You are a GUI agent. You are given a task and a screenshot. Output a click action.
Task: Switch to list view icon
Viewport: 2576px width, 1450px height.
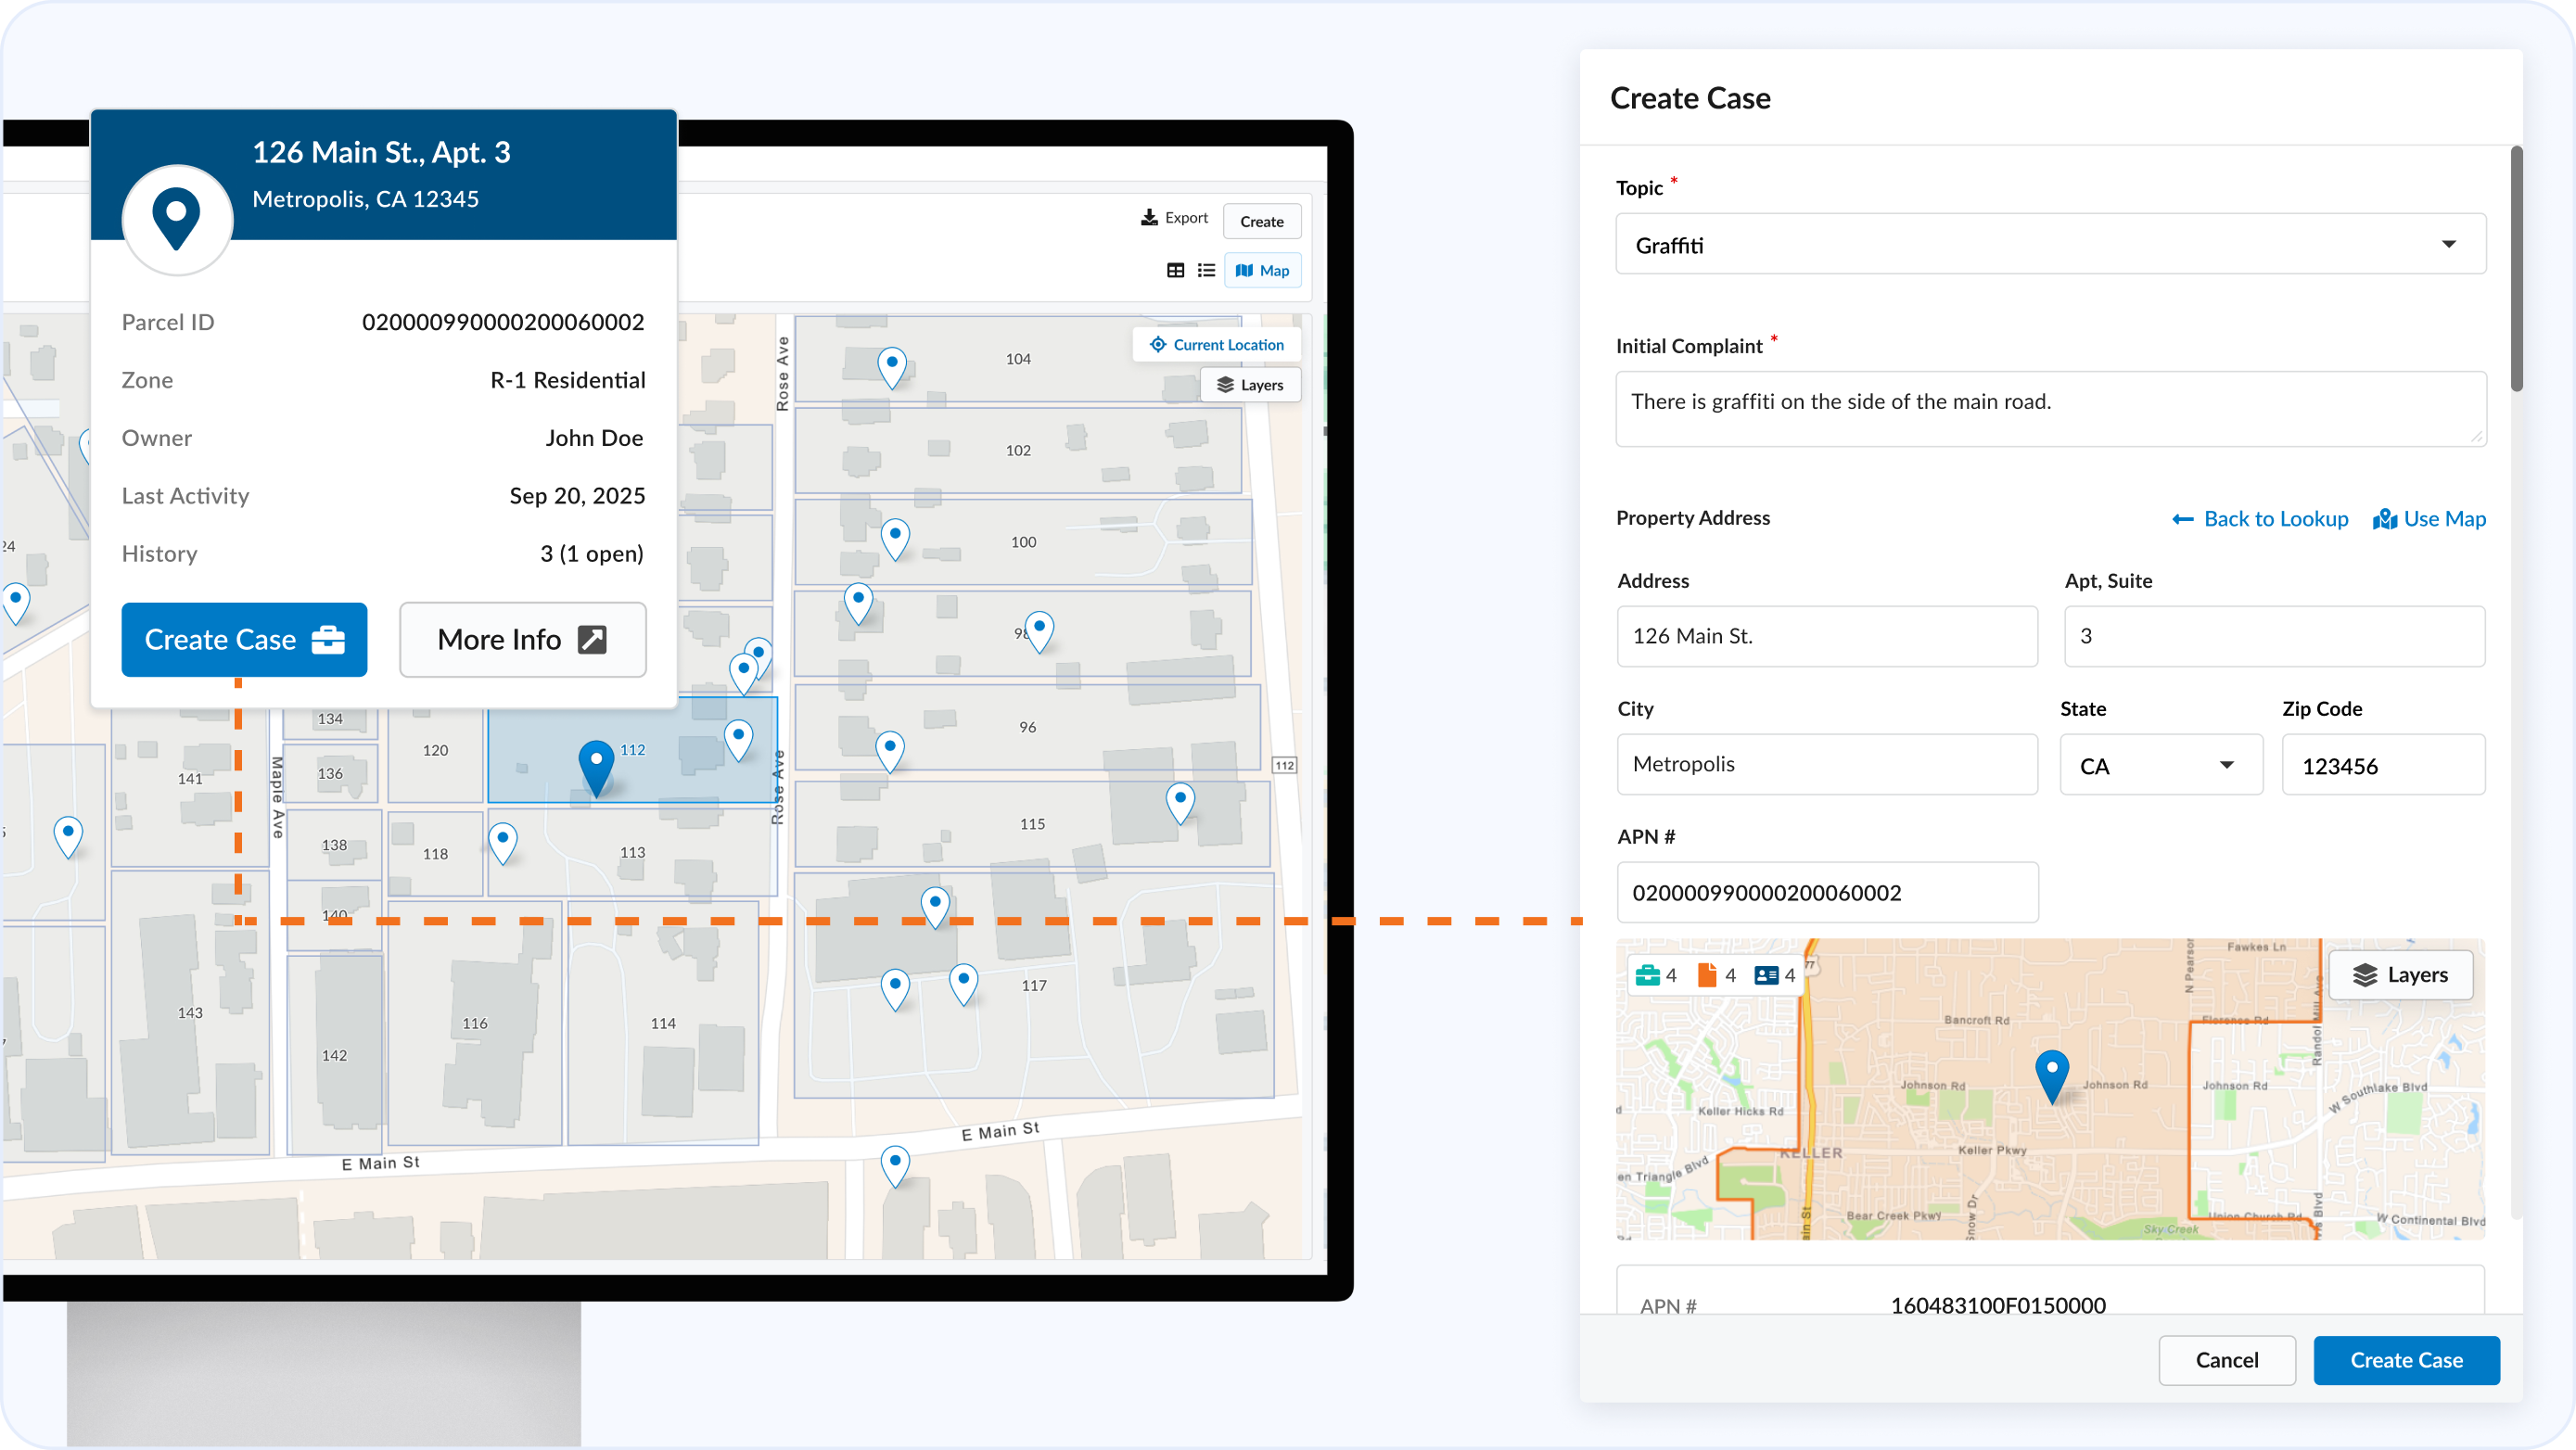[x=1206, y=270]
